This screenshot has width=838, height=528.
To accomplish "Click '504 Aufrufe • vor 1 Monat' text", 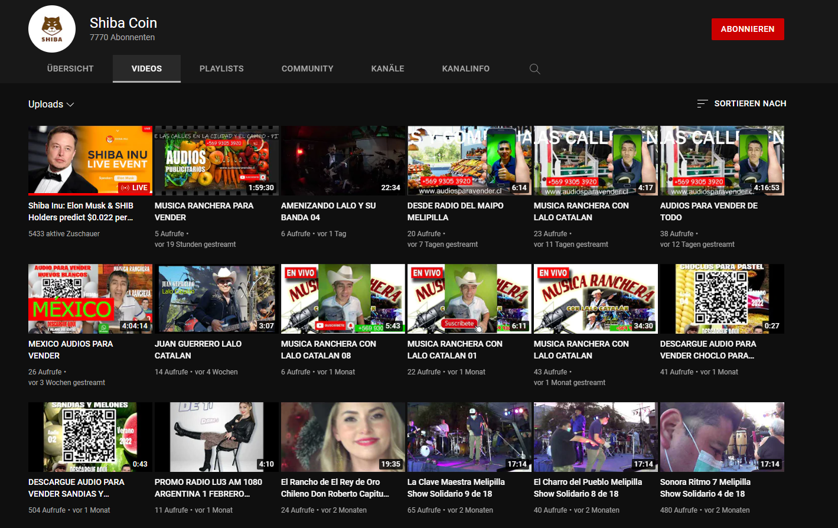I will coord(69,510).
